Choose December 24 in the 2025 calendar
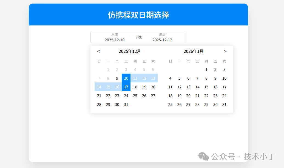The height and width of the screenshot is (168, 284). [x=126, y=96]
